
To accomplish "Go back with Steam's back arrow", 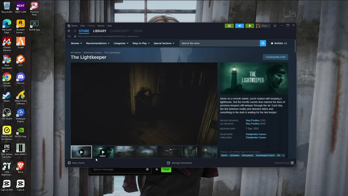I will (69, 31).
